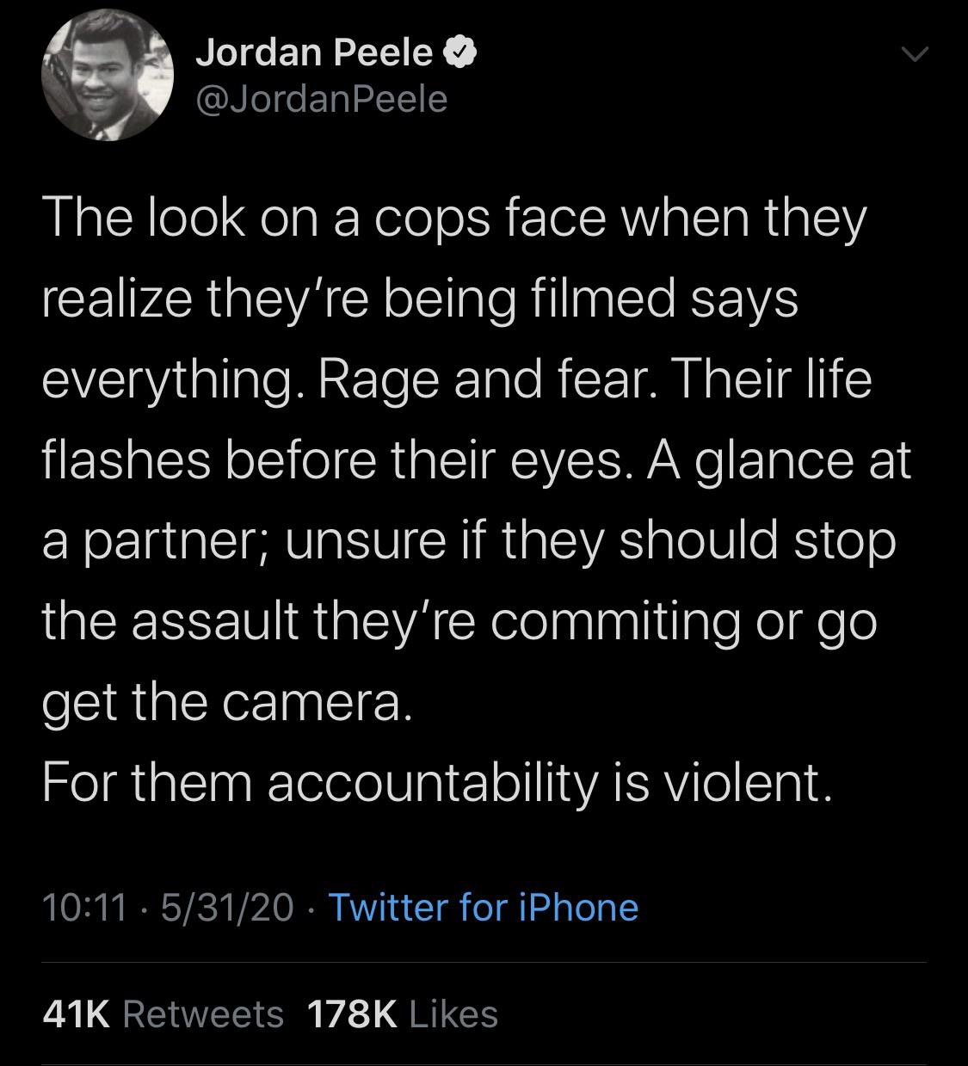
Task: Click the '41K' retweet count number
Action: pyautogui.click(x=76, y=1014)
